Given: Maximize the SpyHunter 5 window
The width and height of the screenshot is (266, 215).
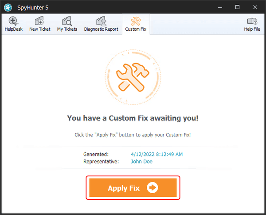Looking at the screenshot, I should click(237, 7).
